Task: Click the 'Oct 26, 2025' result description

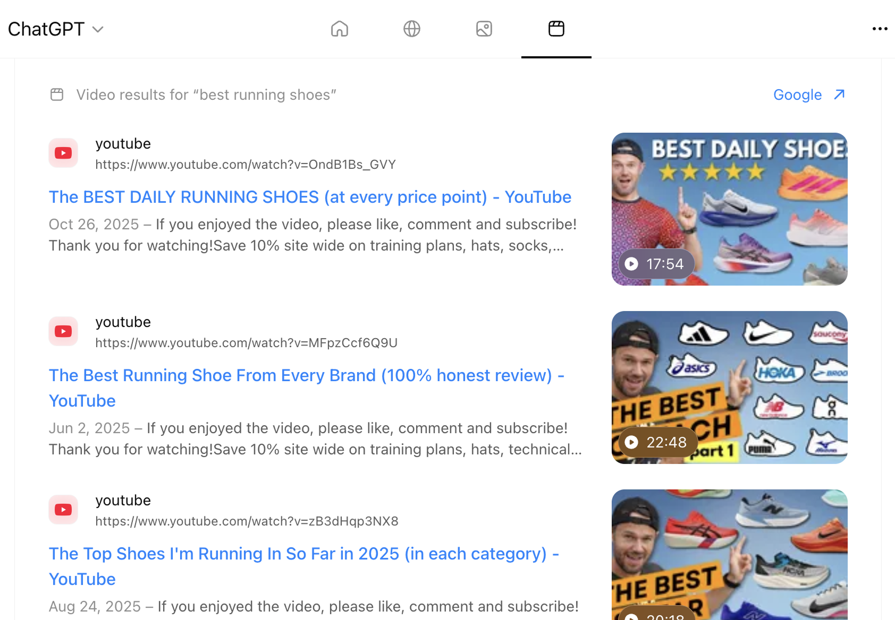Action: [313, 235]
